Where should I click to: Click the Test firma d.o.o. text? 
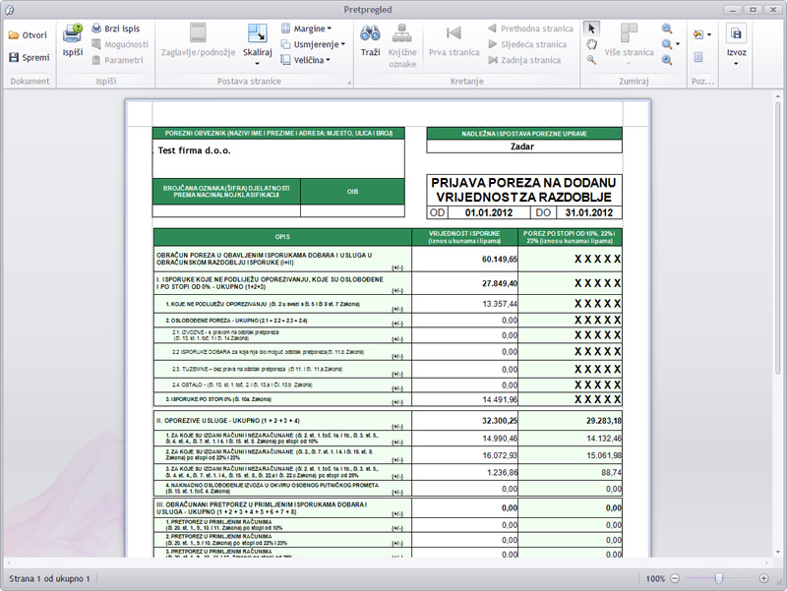click(194, 150)
